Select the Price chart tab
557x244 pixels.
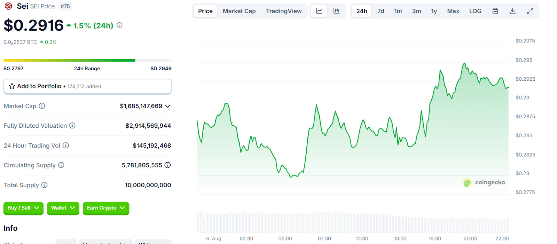pos(205,11)
